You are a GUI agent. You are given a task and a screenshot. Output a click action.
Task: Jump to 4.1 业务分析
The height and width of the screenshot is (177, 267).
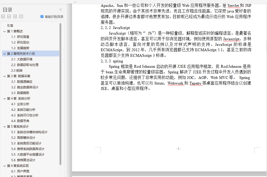(x=20, y=104)
